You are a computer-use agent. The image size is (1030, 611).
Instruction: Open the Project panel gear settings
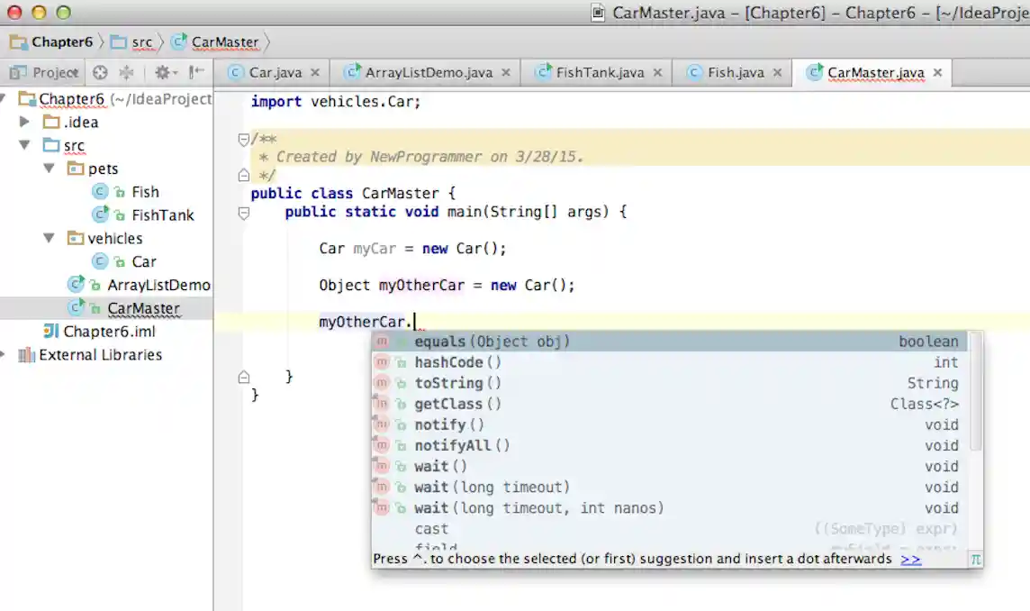(x=164, y=73)
